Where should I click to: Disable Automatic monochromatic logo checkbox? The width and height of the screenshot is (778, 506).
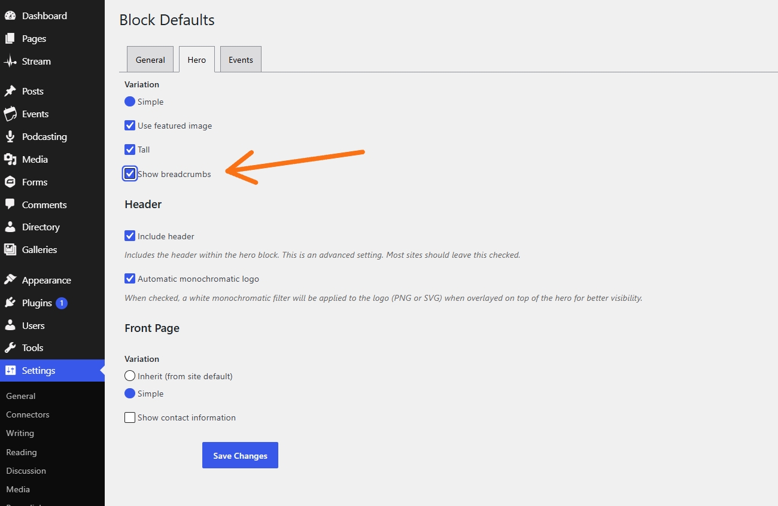pos(130,279)
